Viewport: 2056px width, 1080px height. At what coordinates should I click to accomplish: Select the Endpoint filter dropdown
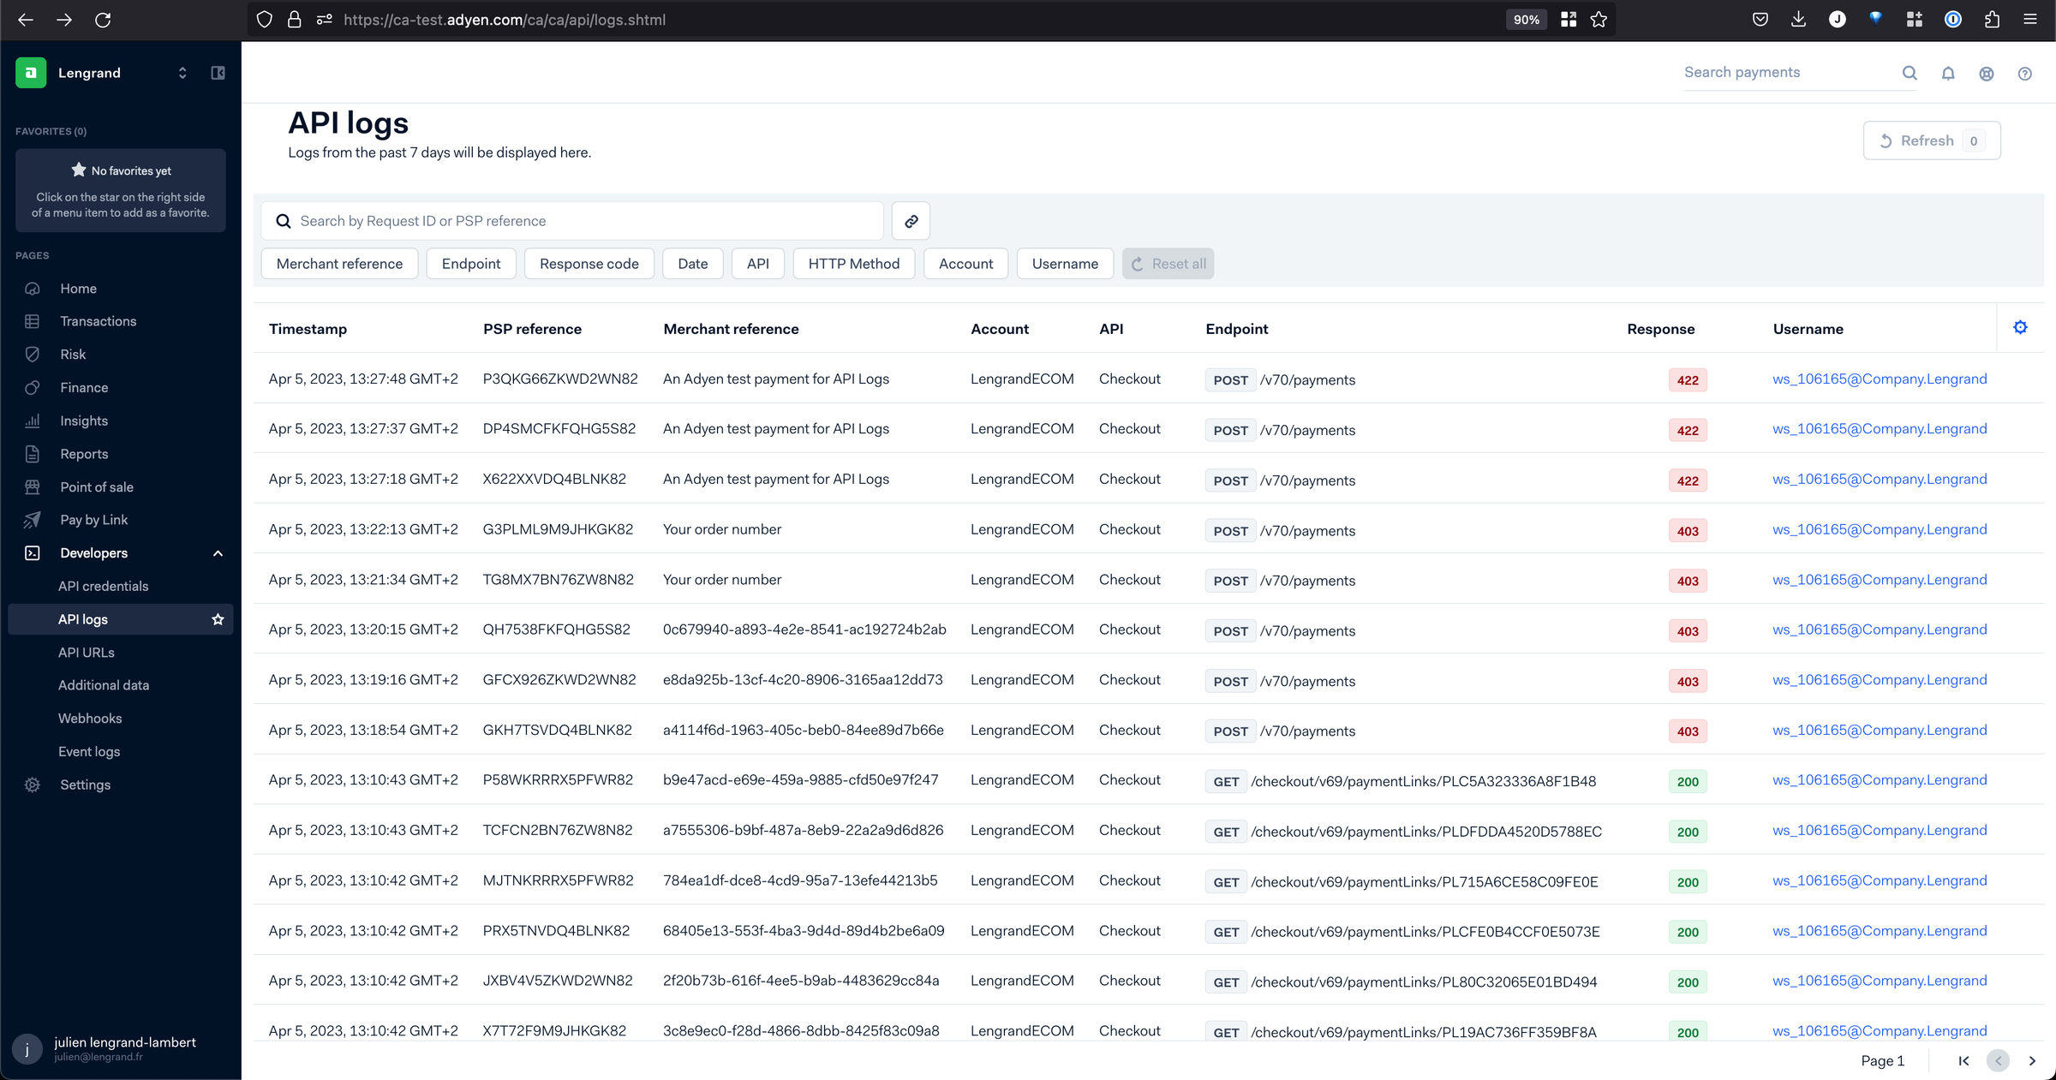pos(472,263)
